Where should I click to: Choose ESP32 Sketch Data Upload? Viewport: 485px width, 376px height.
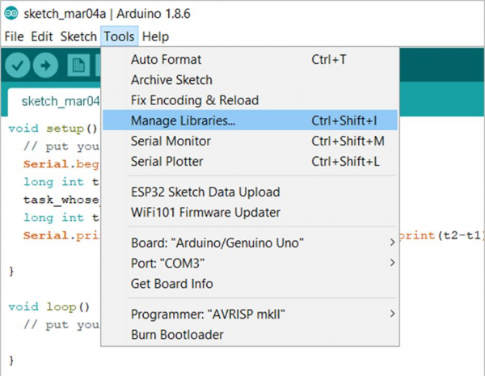(x=205, y=192)
